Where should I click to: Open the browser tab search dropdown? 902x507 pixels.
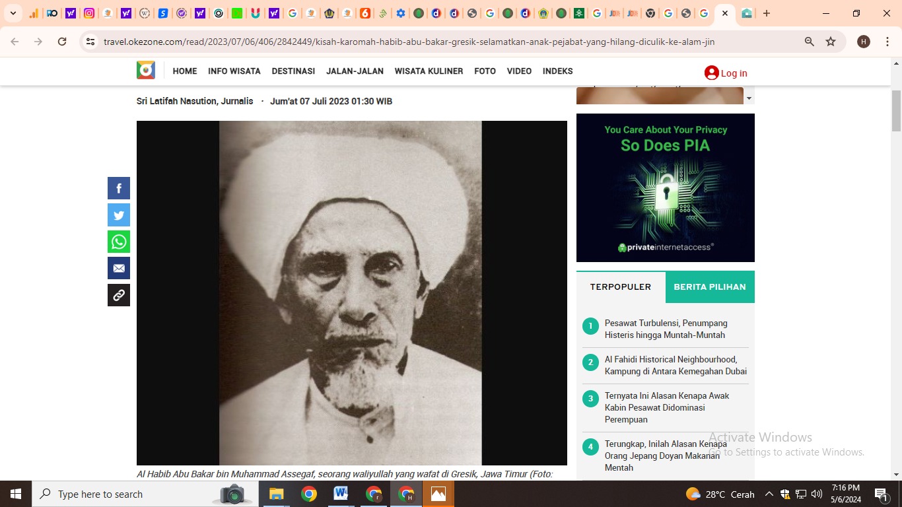point(13,13)
